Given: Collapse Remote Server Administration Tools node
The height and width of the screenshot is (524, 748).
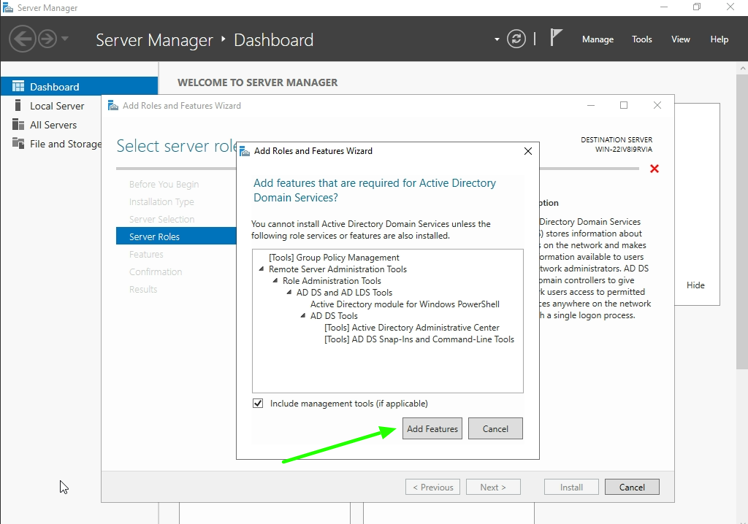Looking at the screenshot, I should click(261, 269).
